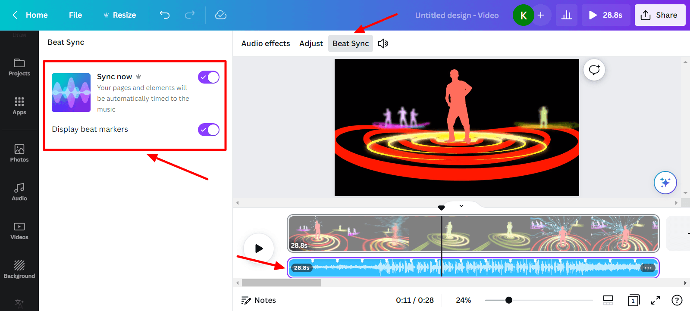The width and height of the screenshot is (690, 311).
Task: Open the Audio sidebar panel
Action: (19, 192)
